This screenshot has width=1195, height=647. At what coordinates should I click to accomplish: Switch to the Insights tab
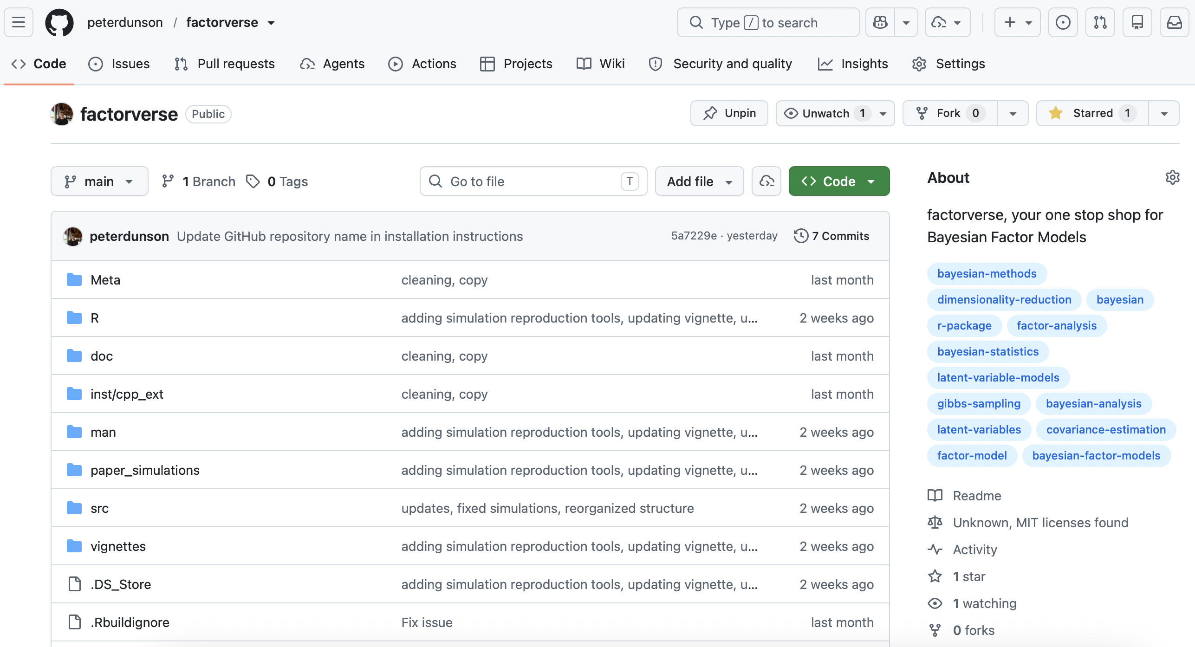tap(852, 64)
